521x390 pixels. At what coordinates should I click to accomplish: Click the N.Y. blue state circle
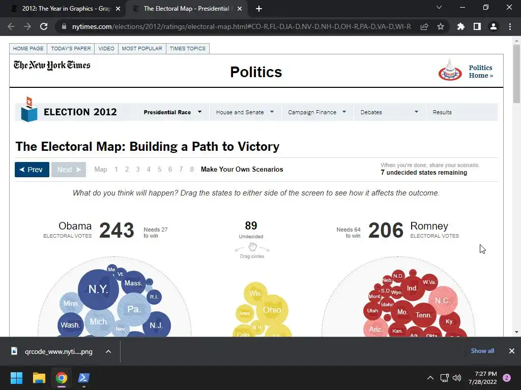click(x=98, y=289)
